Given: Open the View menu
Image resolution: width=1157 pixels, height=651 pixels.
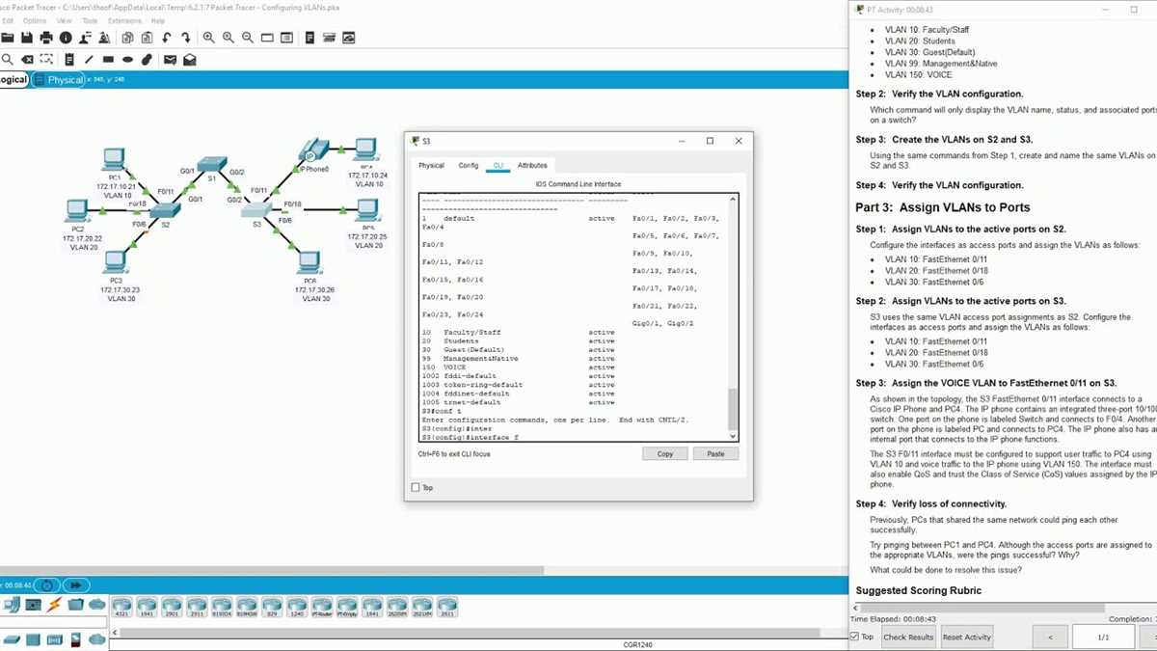Looking at the screenshot, I should 65,20.
